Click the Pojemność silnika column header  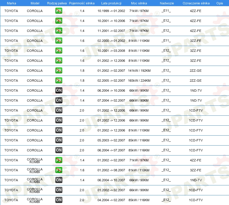tap(82, 3)
